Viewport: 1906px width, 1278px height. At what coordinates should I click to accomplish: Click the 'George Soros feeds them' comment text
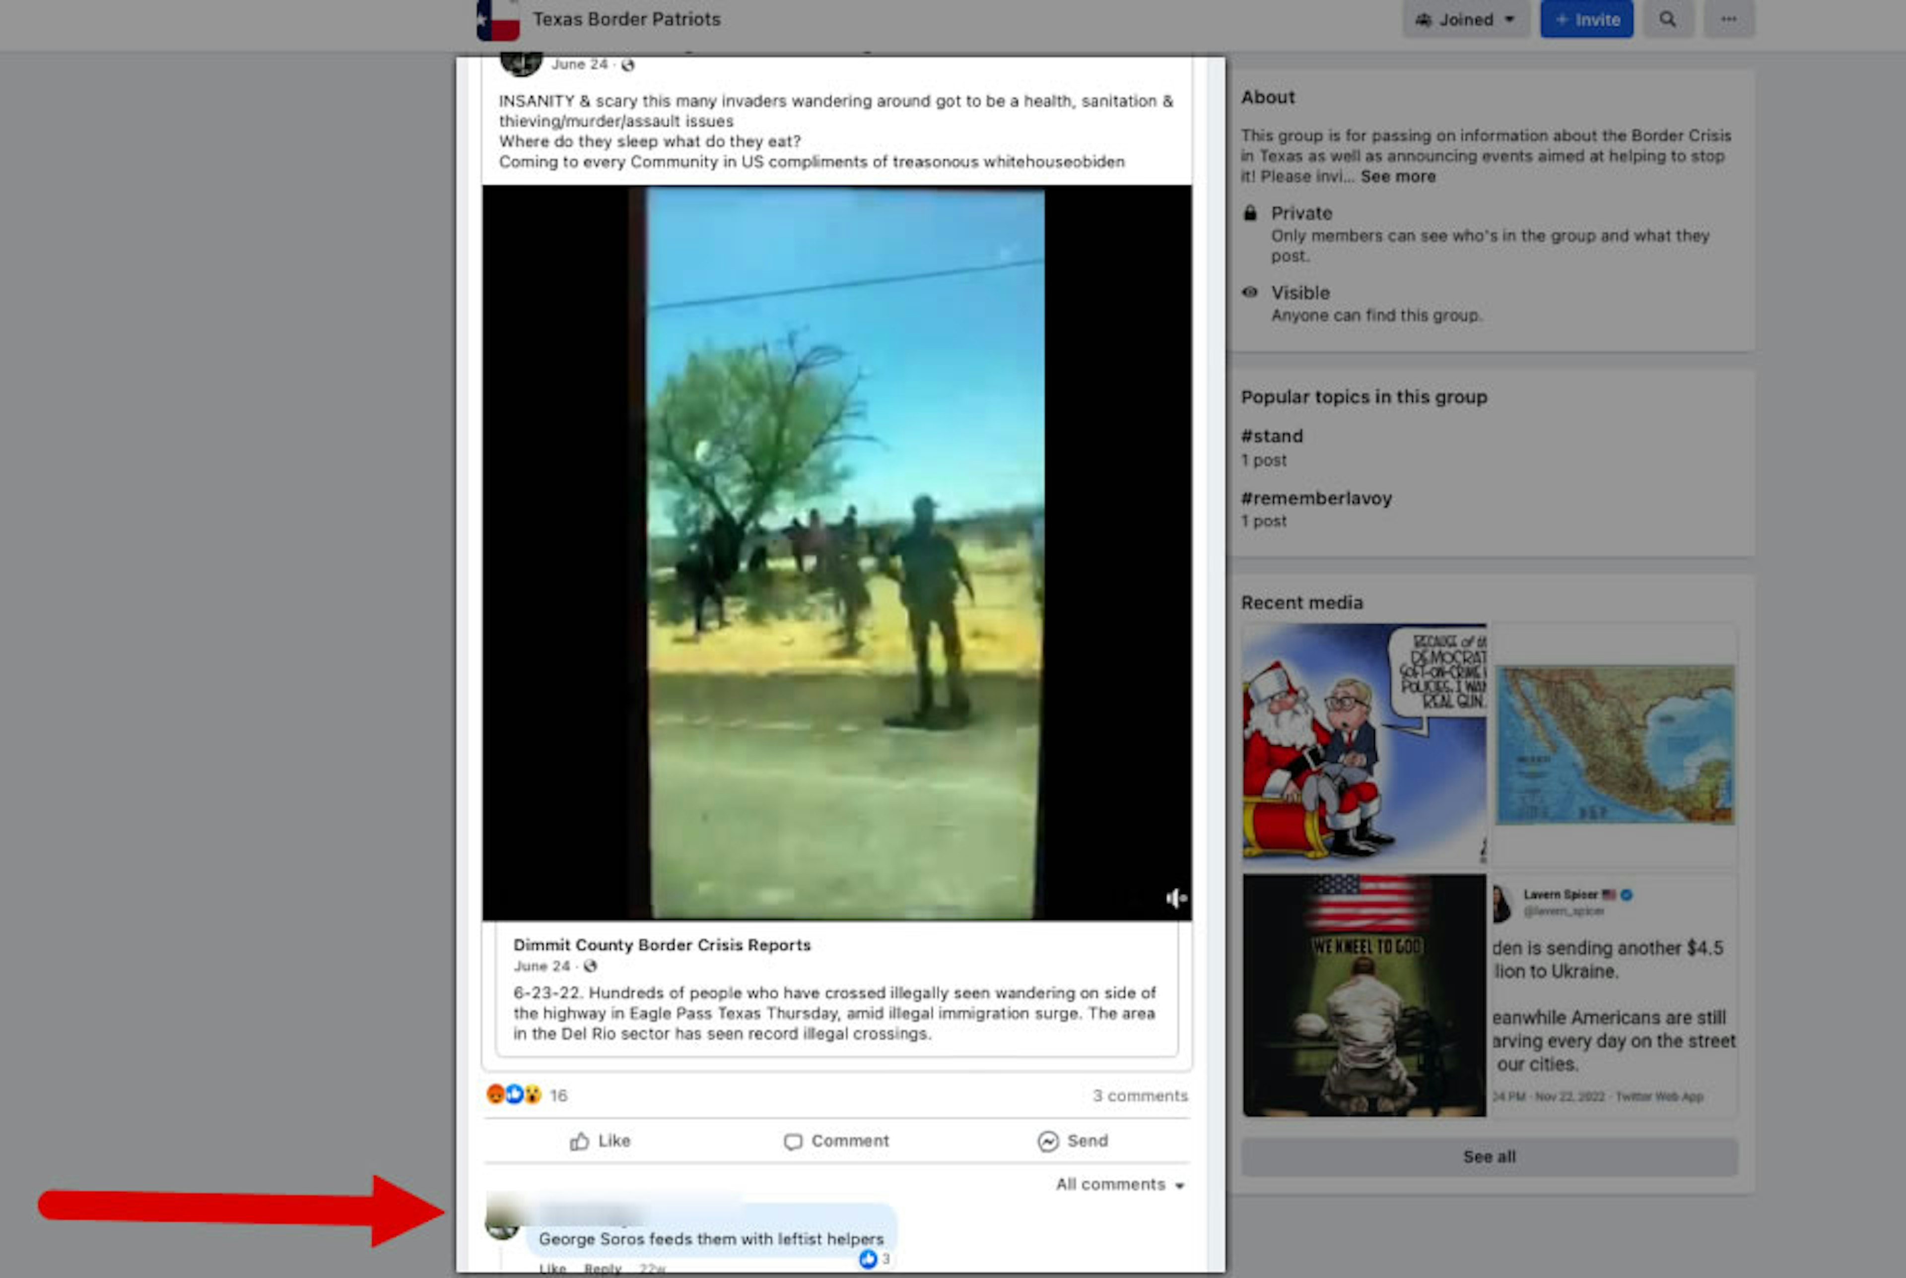pyautogui.click(x=711, y=1239)
